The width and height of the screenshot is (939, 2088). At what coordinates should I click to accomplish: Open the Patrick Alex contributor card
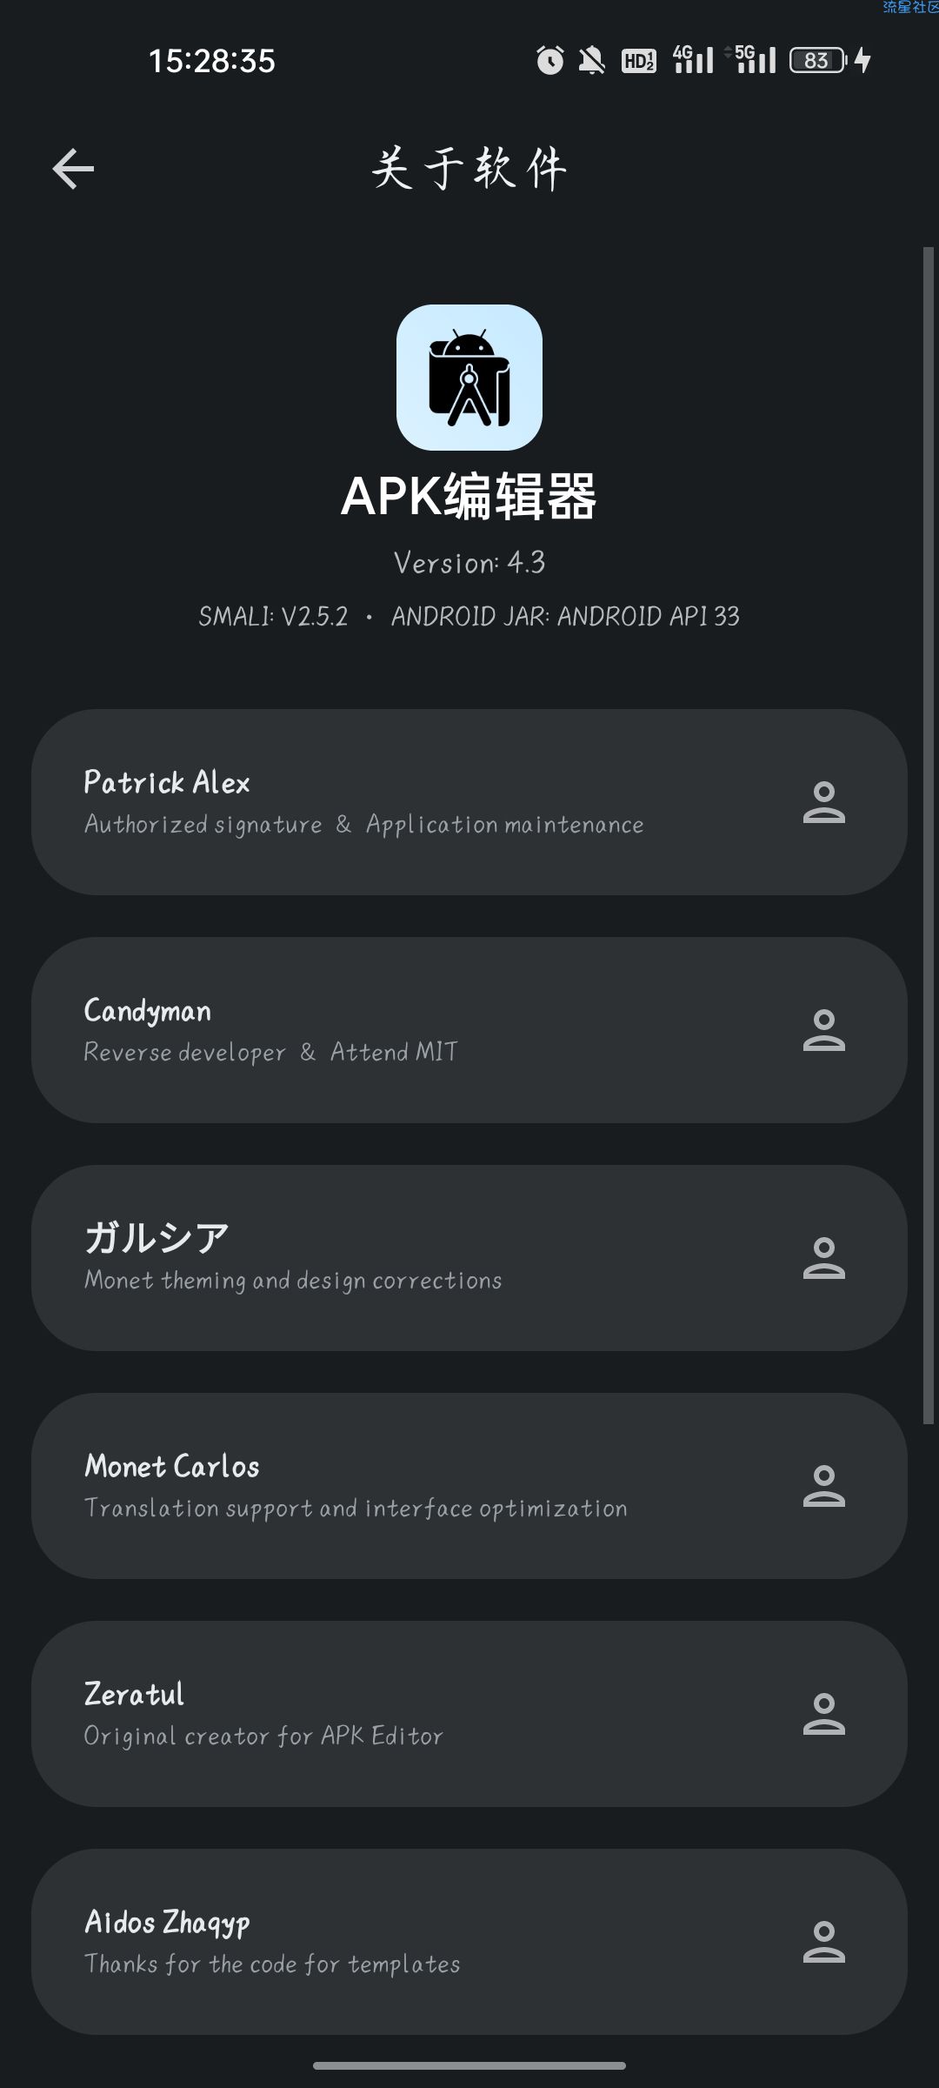click(469, 802)
